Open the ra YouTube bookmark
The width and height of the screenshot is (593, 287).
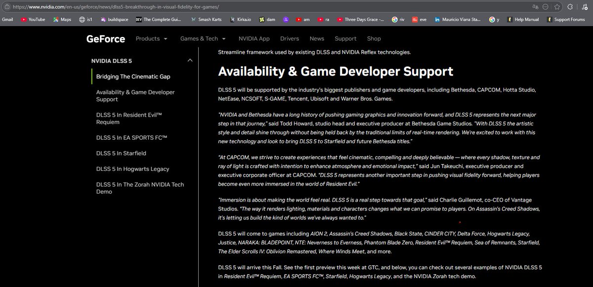[x=323, y=19]
